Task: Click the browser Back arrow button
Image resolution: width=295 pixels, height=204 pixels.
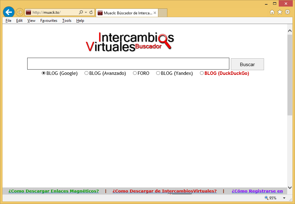Action: click(8, 12)
